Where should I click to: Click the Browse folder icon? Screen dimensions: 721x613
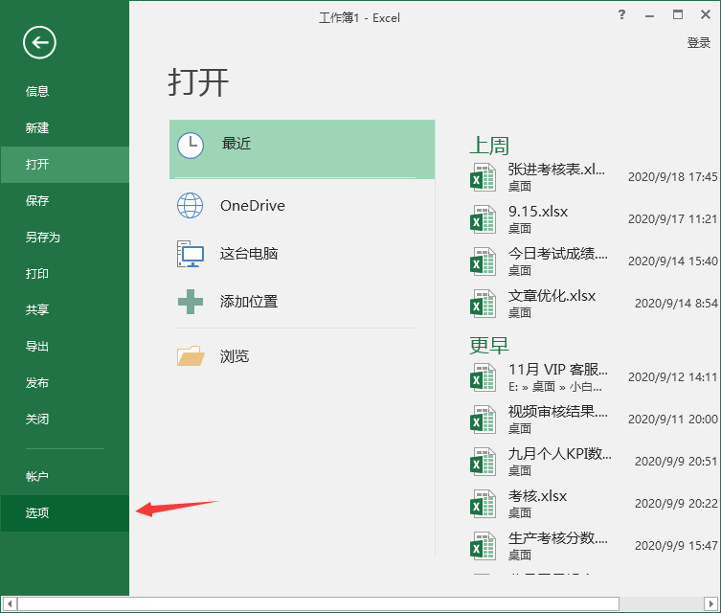click(191, 356)
